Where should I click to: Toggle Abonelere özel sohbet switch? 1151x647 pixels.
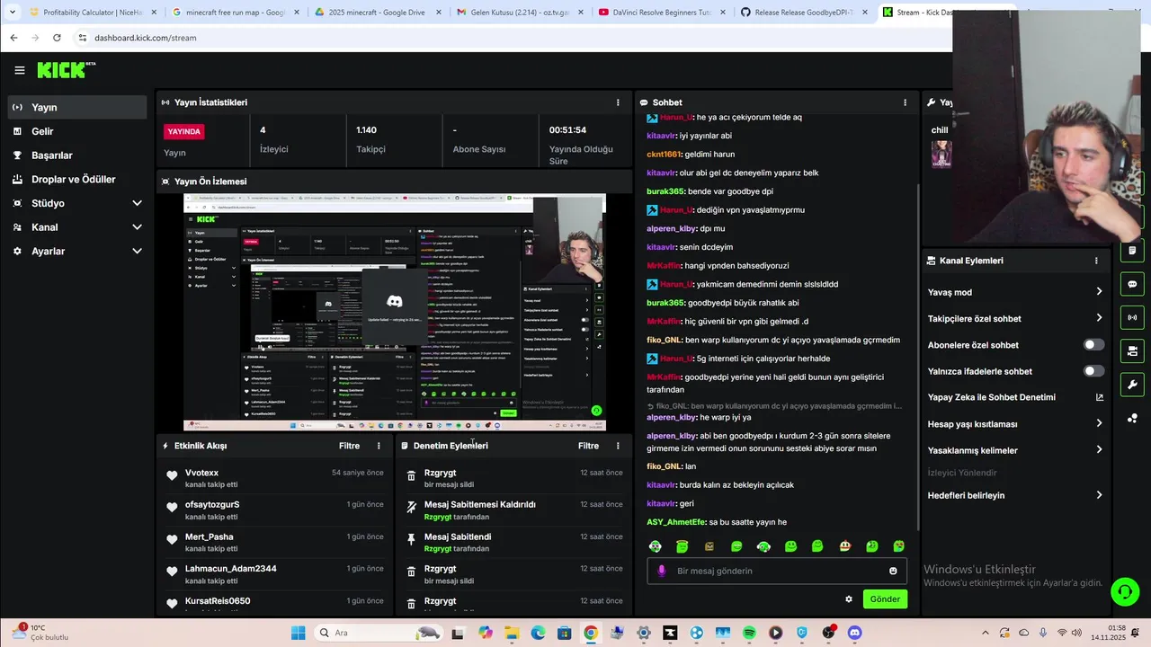click(x=1093, y=345)
